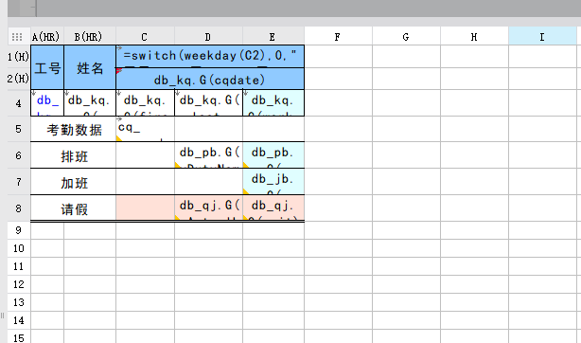Screen dimensions: 581x343
Task: Select row header 12
Action: pyautogui.click(x=19, y=284)
